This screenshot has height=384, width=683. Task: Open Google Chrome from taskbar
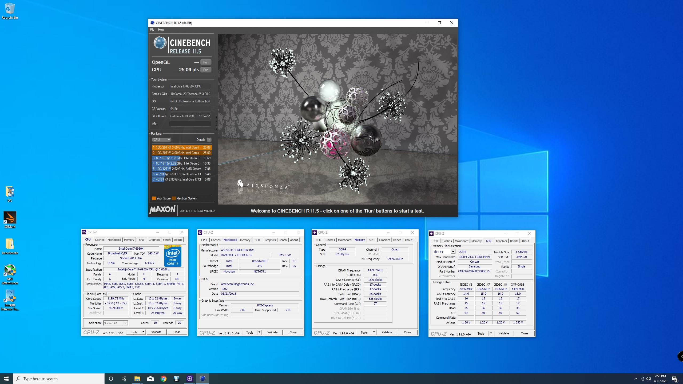pyautogui.click(x=163, y=379)
